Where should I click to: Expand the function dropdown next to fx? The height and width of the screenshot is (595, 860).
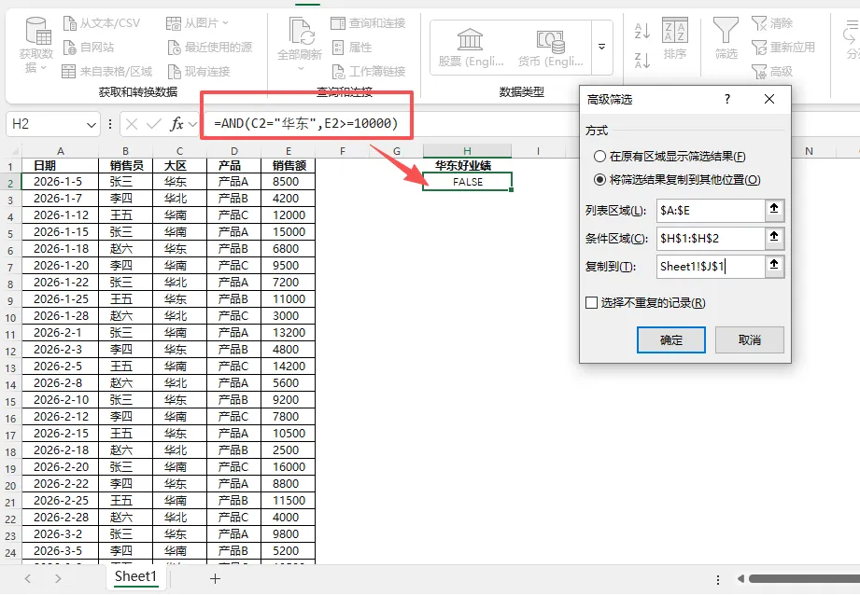[x=192, y=125]
